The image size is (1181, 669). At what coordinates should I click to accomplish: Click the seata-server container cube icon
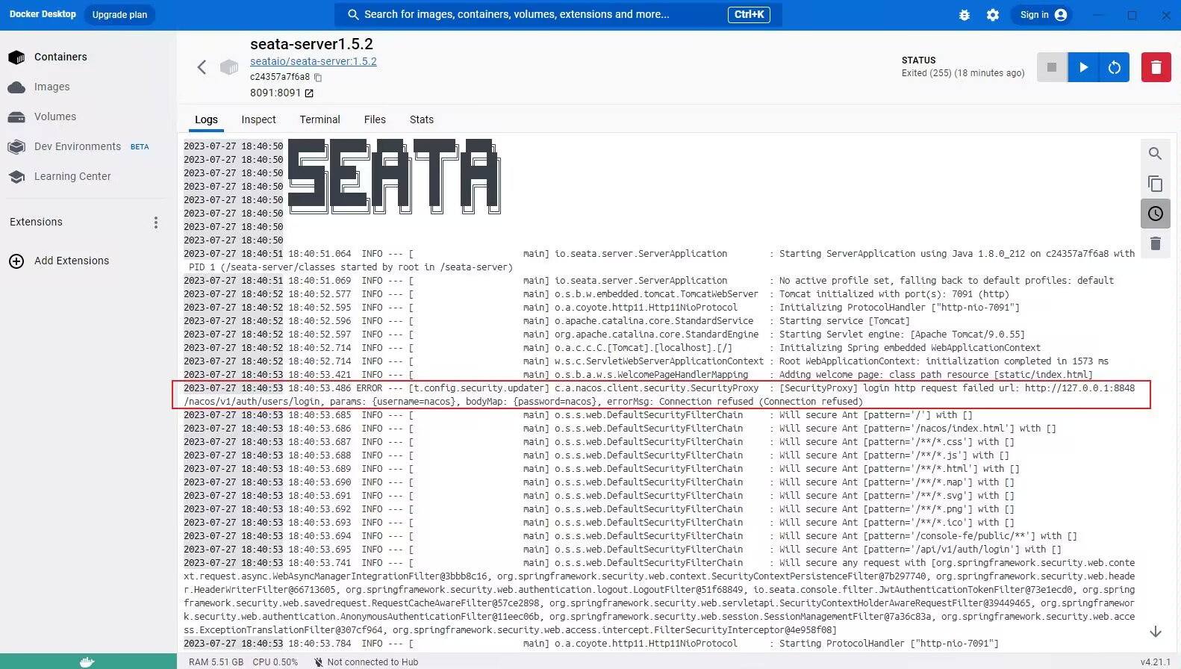point(229,67)
